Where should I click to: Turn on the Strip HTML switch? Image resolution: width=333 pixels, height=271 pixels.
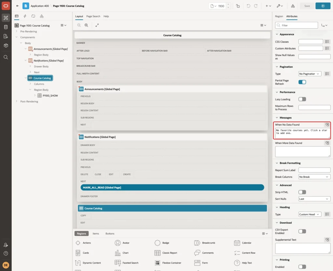[302, 192]
